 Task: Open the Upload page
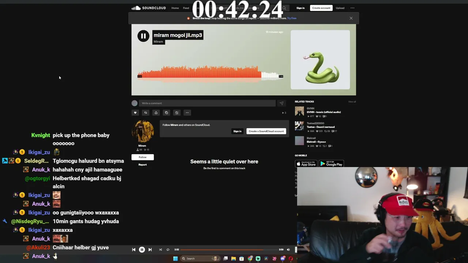340,8
